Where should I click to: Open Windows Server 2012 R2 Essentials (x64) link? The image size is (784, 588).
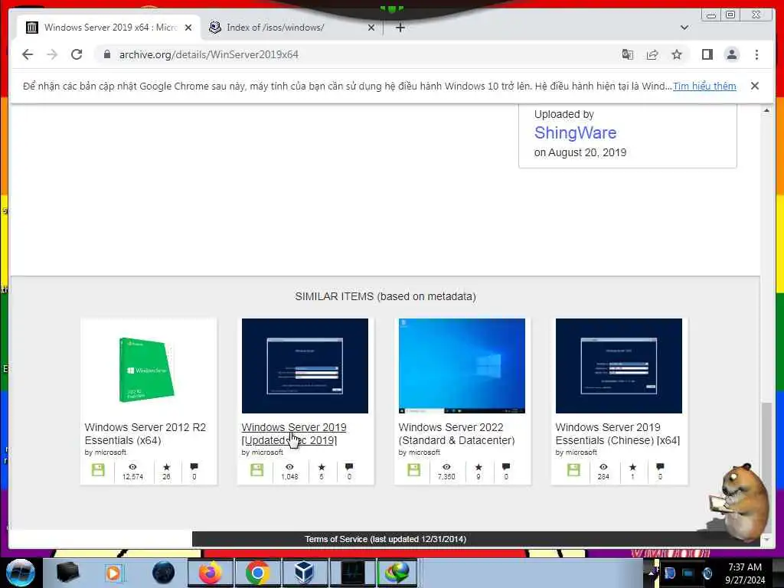pos(145,433)
